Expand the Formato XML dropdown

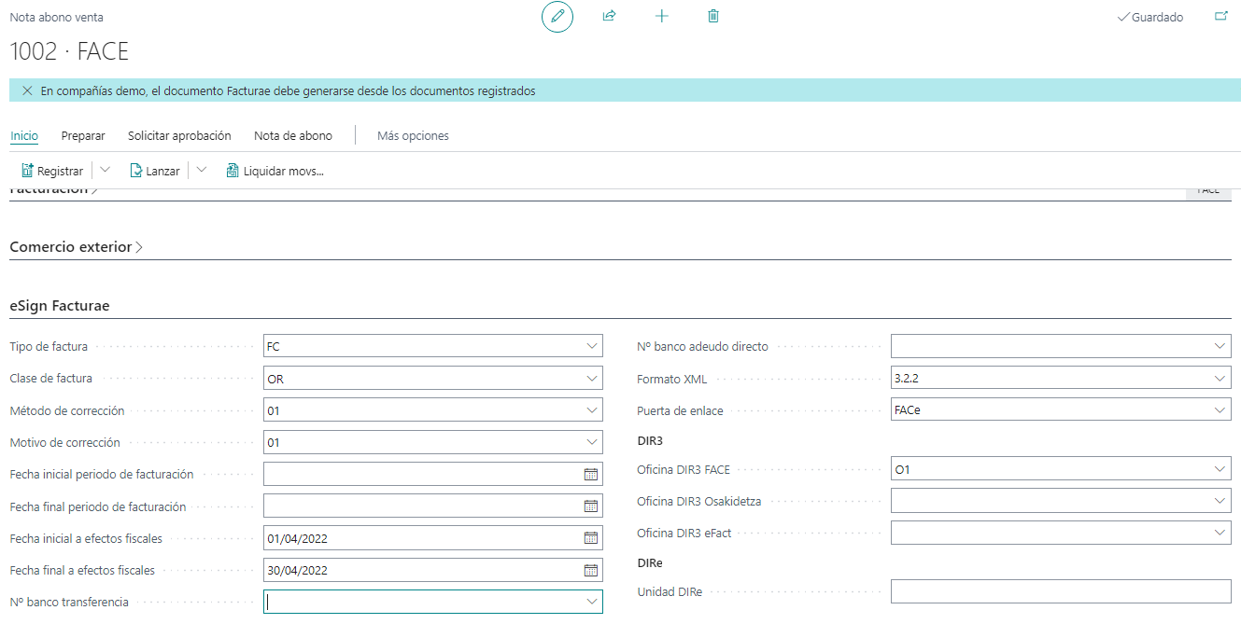click(x=1220, y=380)
